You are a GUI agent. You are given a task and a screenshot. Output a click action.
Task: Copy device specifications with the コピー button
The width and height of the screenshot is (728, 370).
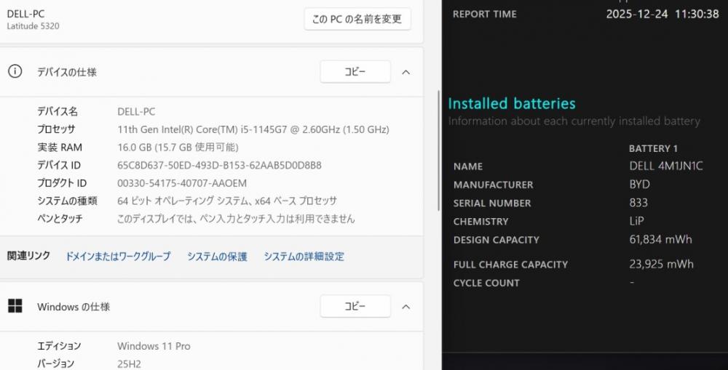355,72
